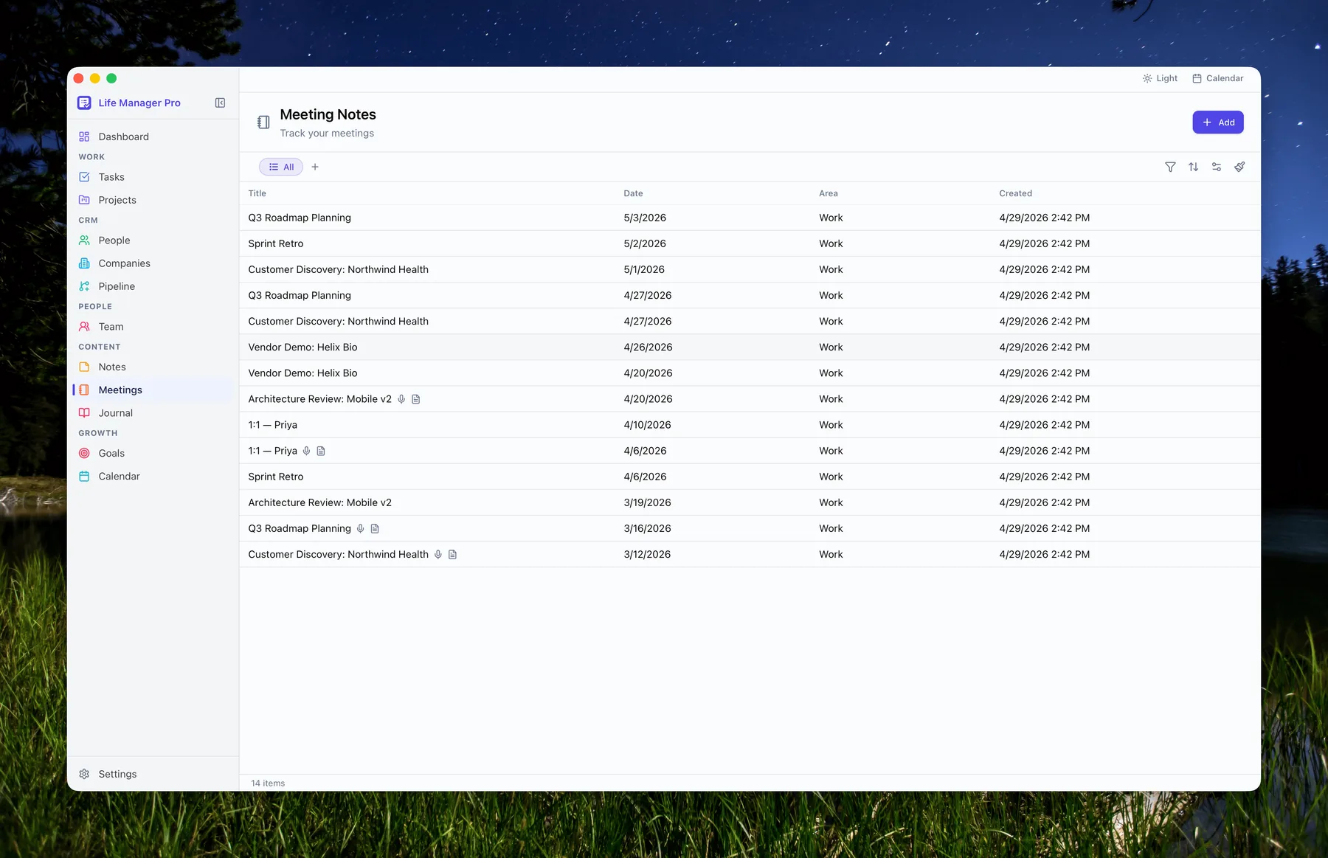Click the Area column header
Image resolution: width=1328 pixels, height=858 pixels.
[x=829, y=193]
